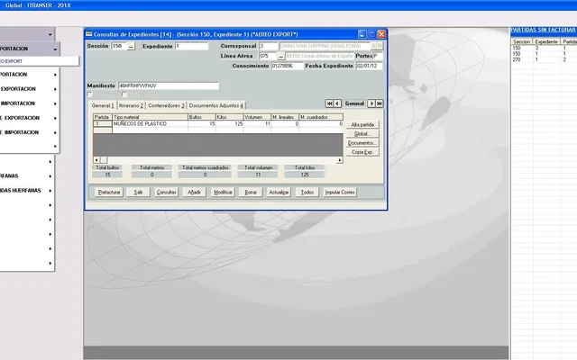Minimize the Consultas de Expedientes window

coord(362,34)
